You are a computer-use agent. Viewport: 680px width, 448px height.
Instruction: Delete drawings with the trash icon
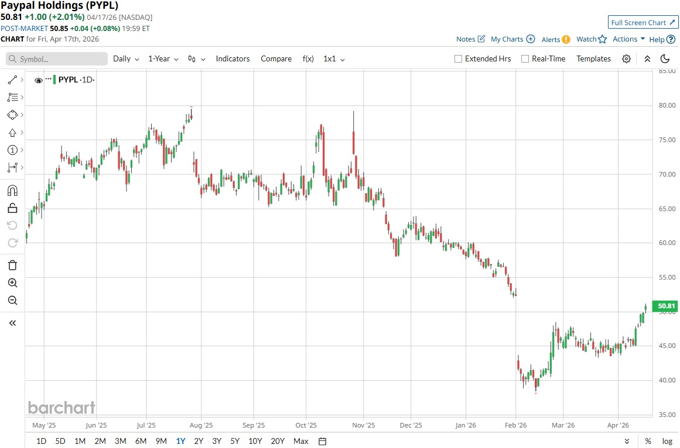click(x=12, y=266)
